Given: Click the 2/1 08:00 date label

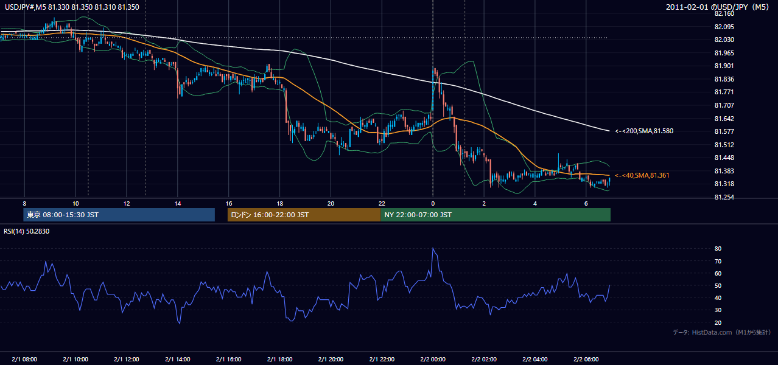Looking at the screenshot, I should point(24,359).
